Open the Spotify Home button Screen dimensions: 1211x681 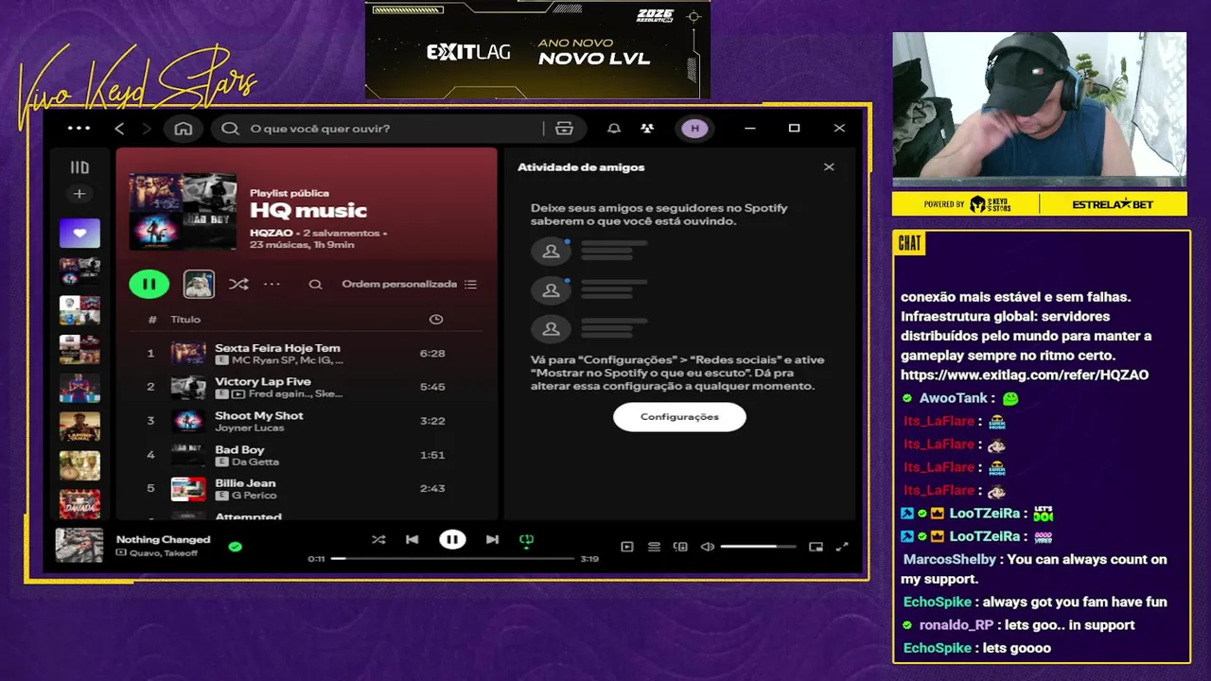(x=184, y=129)
